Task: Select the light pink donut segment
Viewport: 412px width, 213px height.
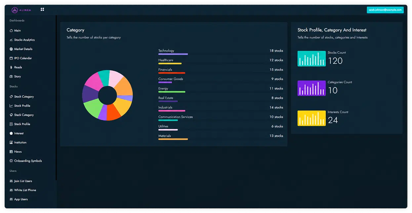Action: coord(115,79)
